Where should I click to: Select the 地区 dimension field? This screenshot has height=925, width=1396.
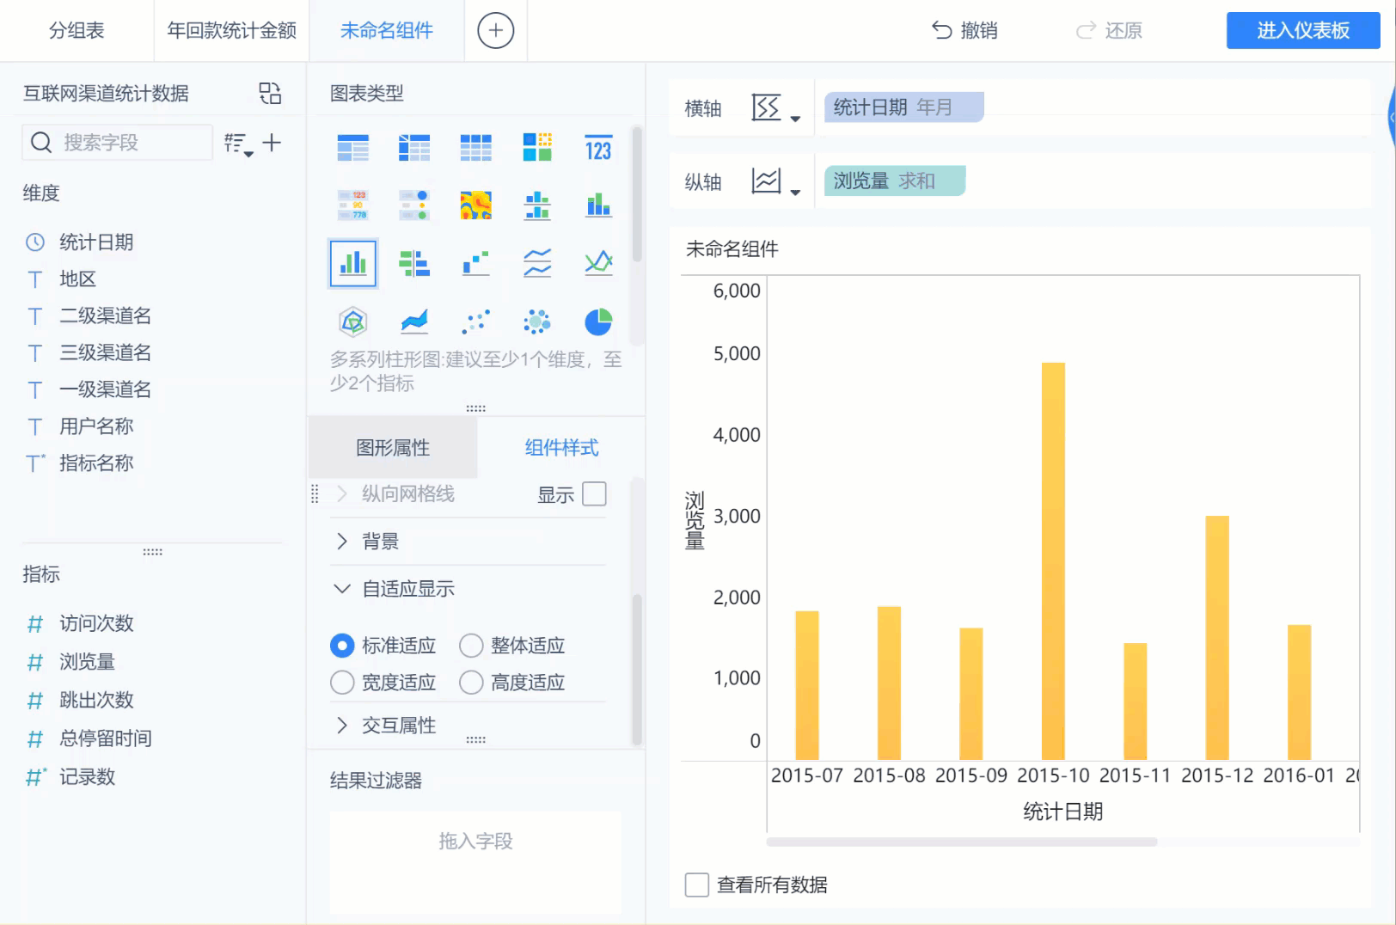coord(77,279)
